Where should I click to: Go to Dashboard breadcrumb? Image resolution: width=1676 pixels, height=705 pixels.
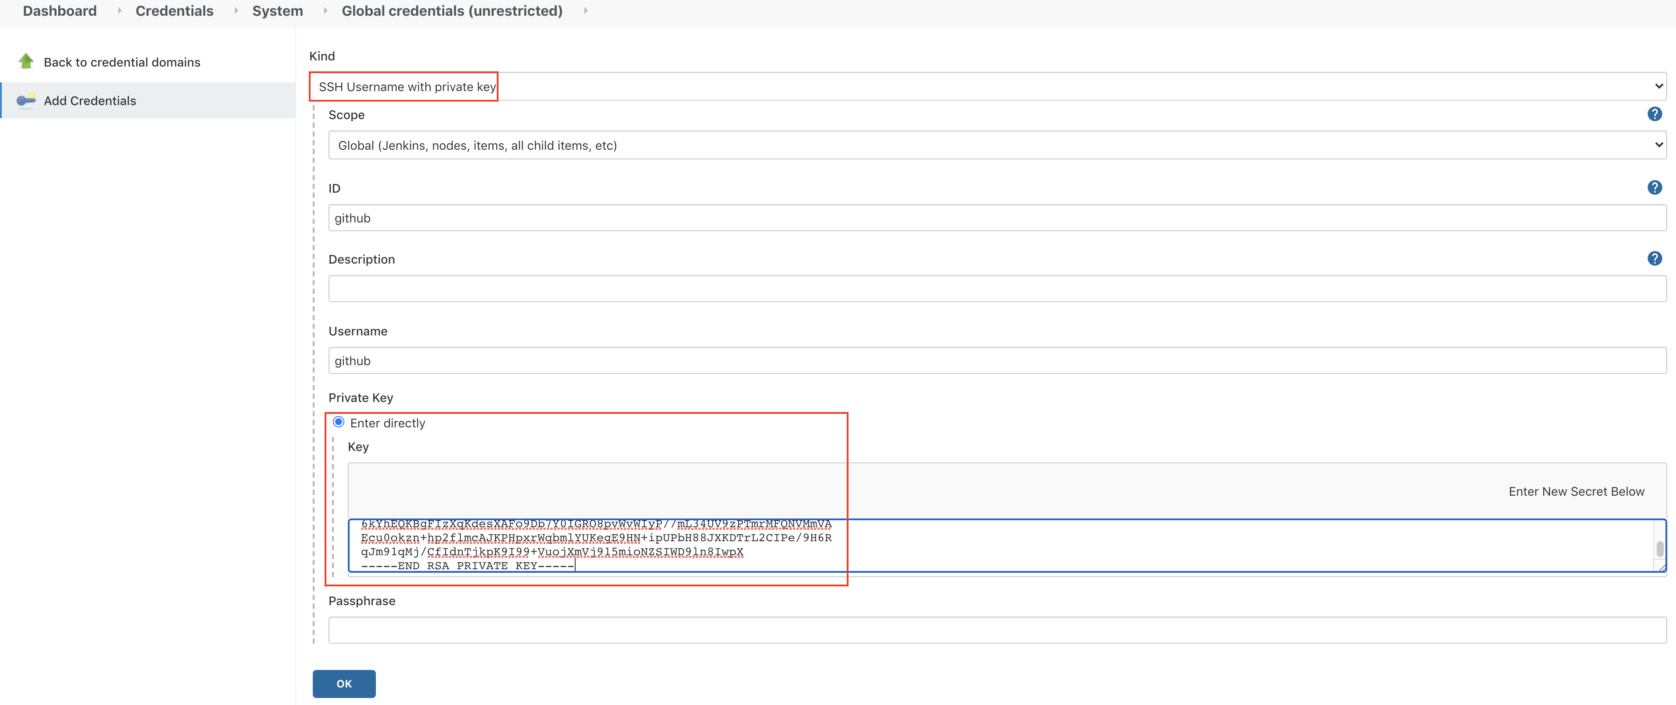[x=60, y=11]
